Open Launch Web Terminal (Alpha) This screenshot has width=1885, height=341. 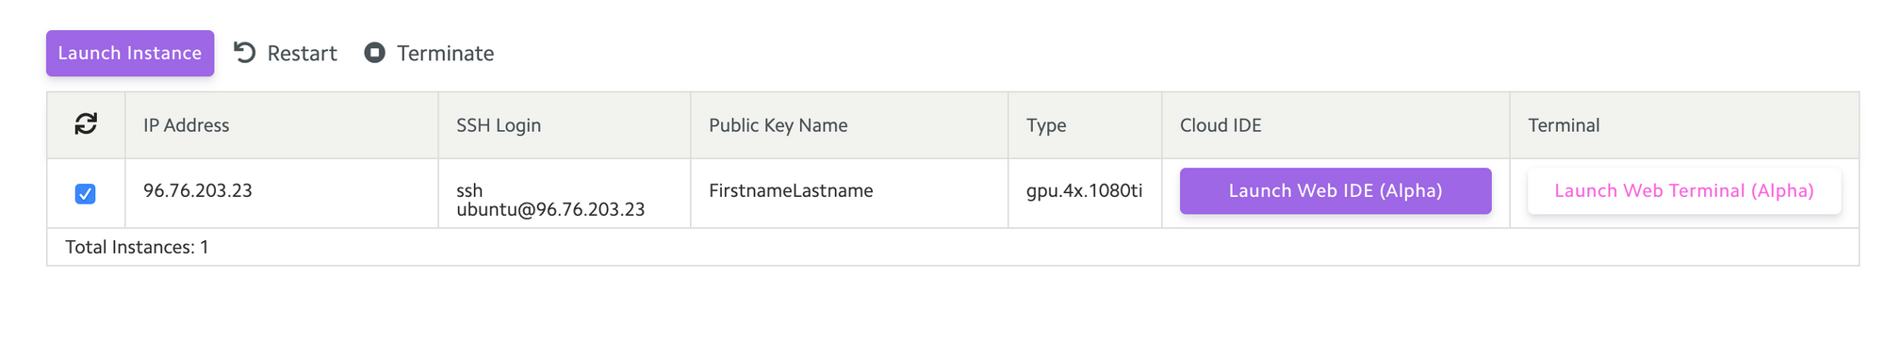pos(1684,191)
